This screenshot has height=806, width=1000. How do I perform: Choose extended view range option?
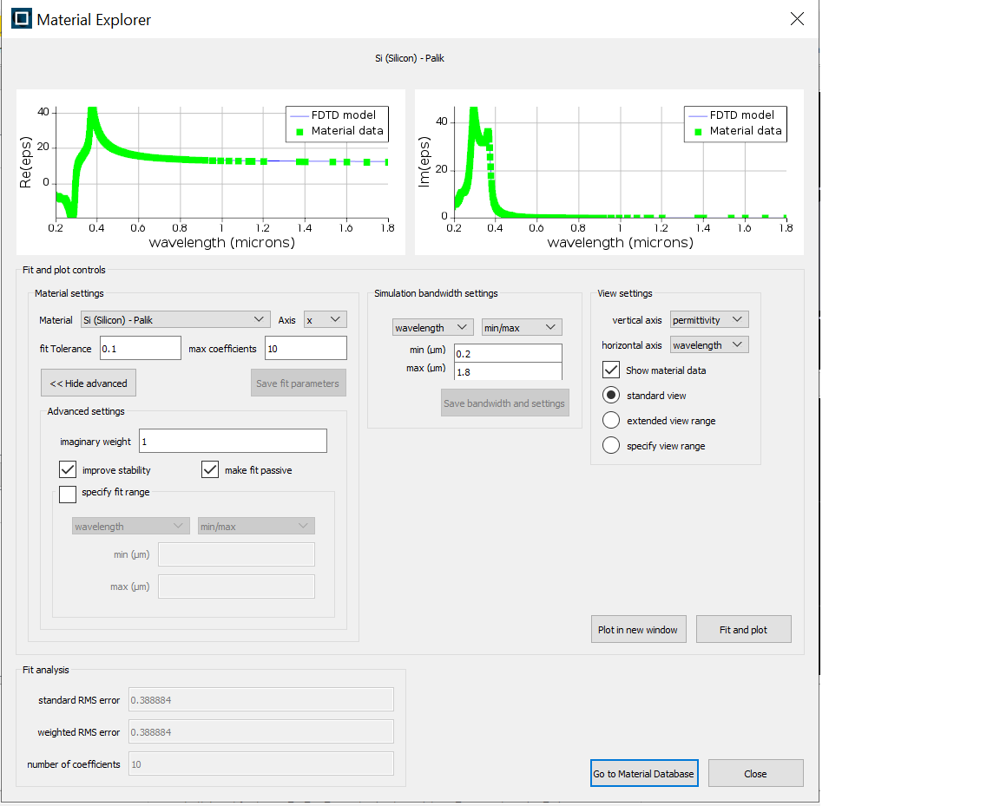click(x=611, y=421)
